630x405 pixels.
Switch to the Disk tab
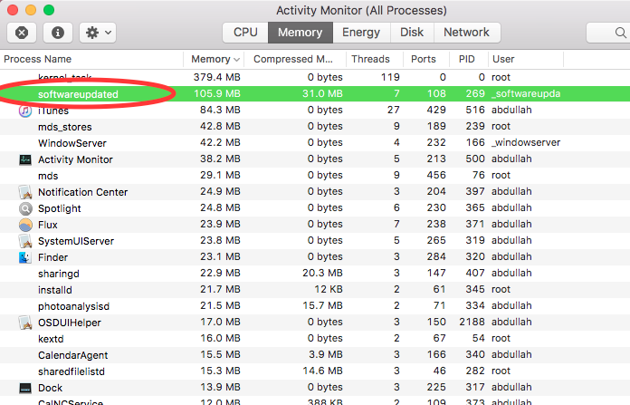(x=412, y=33)
